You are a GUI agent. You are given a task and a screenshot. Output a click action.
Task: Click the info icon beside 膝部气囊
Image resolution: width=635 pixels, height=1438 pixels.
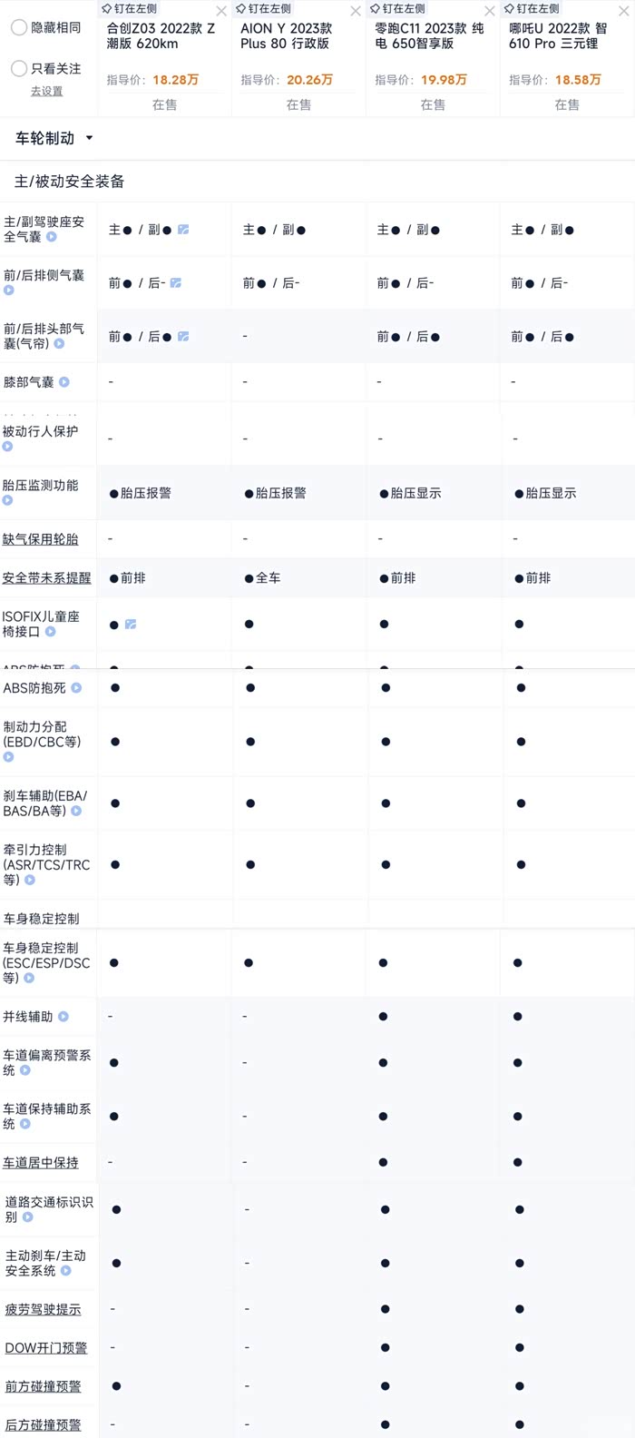click(63, 382)
